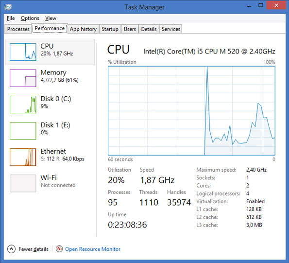Open Resource Monitor link
Viewport: 289px width, 263px height.
pos(93,249)
